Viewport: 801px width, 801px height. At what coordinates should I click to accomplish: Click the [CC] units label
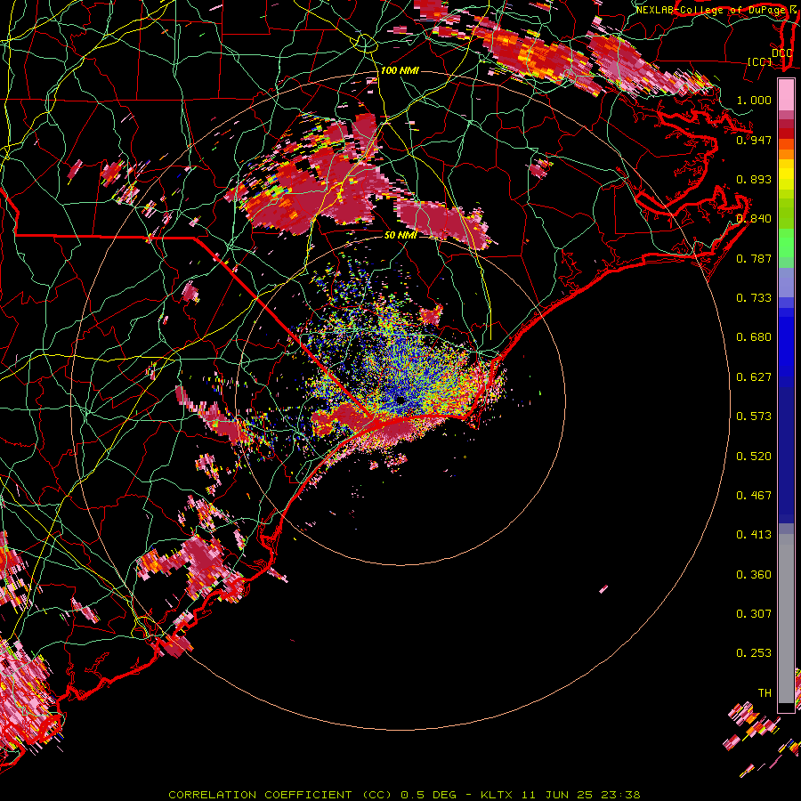pos(760,61)
